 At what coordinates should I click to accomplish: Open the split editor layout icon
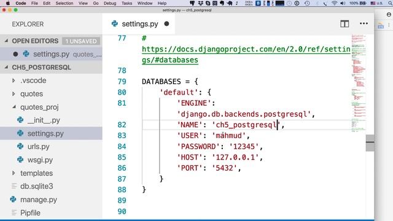(344, 24)
